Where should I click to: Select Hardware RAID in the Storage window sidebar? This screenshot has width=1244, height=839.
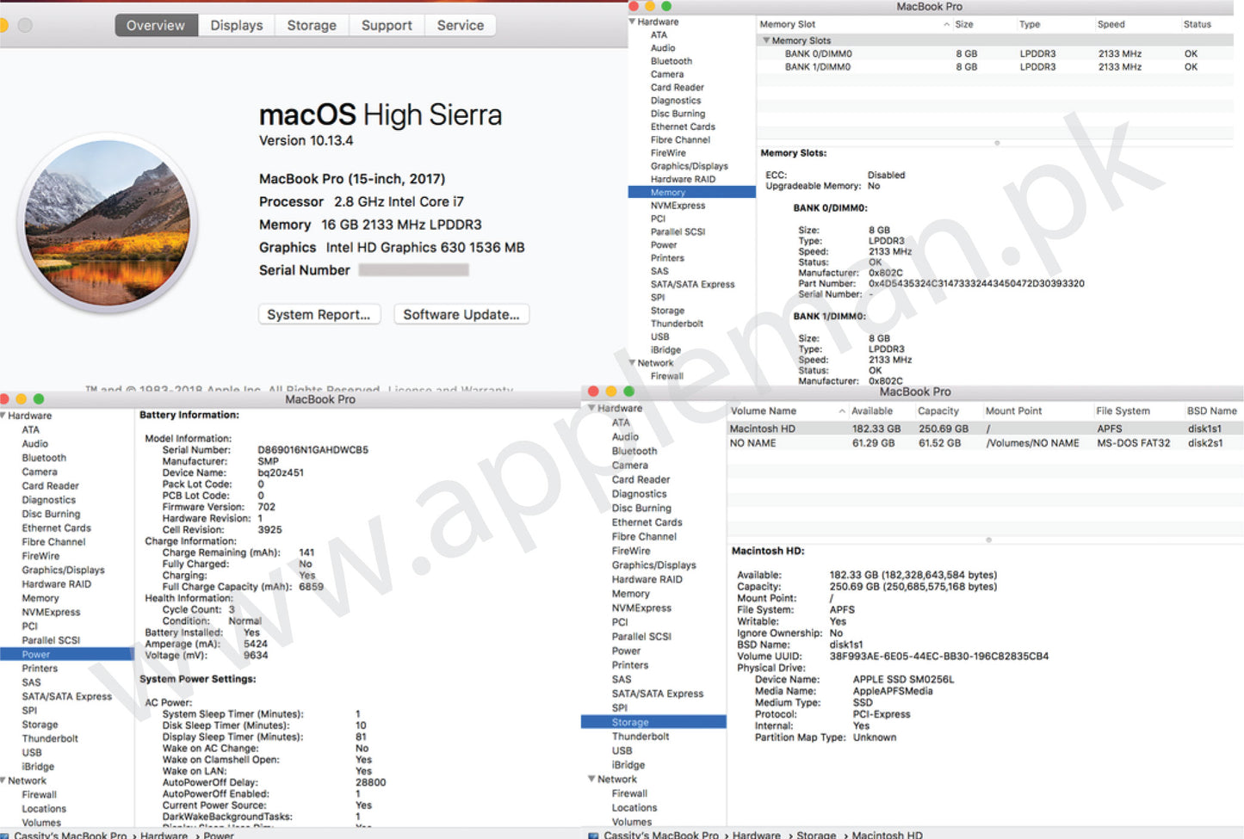pos(647,579)
